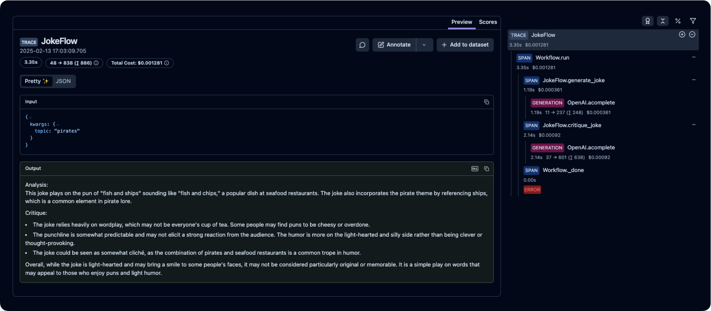
Task: Click the "Analysis:" heading in Output
Action: click(36, 185)
